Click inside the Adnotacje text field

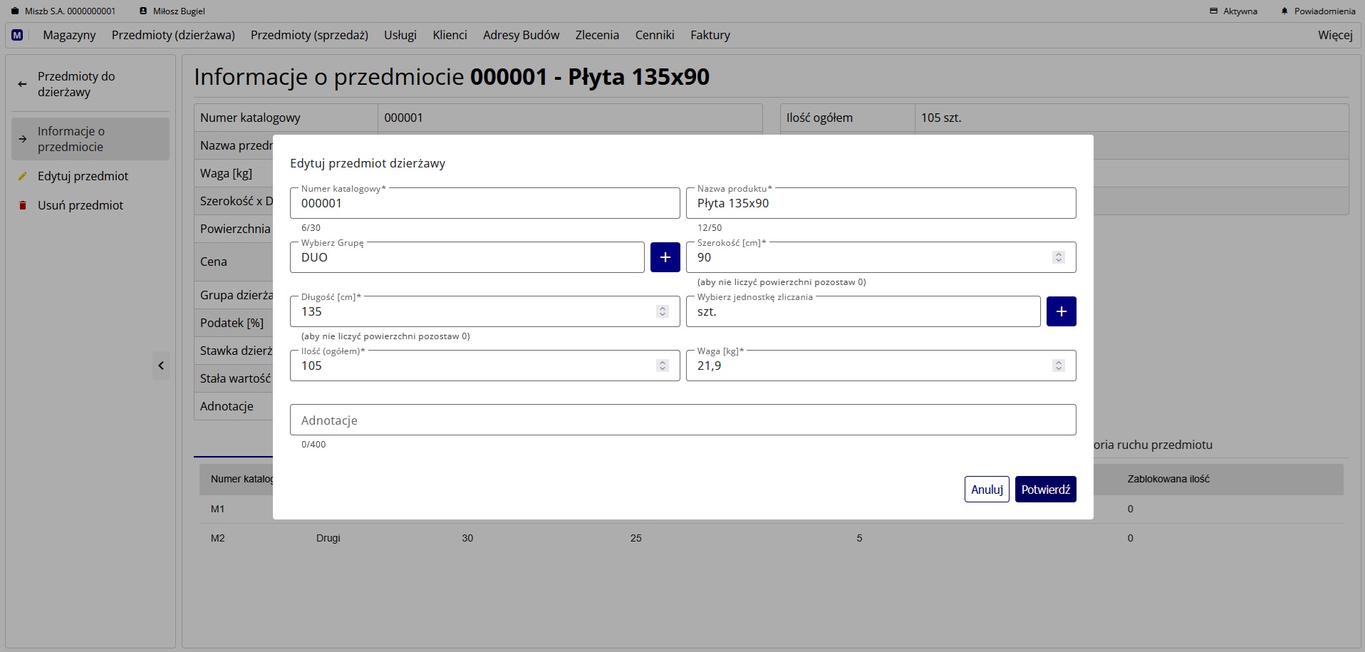(x=682, y=420)
